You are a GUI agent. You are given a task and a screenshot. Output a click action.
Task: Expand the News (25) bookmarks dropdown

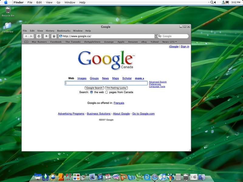tap(169, 42)
